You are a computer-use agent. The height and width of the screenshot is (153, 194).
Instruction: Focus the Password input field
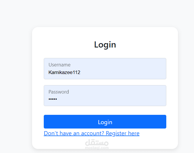pyautogui.click(x=105, y=96)
